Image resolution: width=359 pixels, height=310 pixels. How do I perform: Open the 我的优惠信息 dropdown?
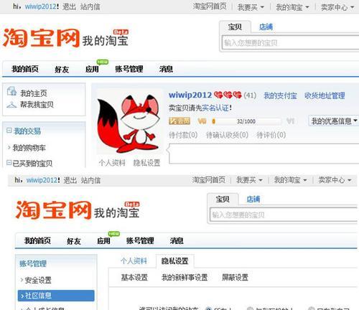(x=334, y=121)
